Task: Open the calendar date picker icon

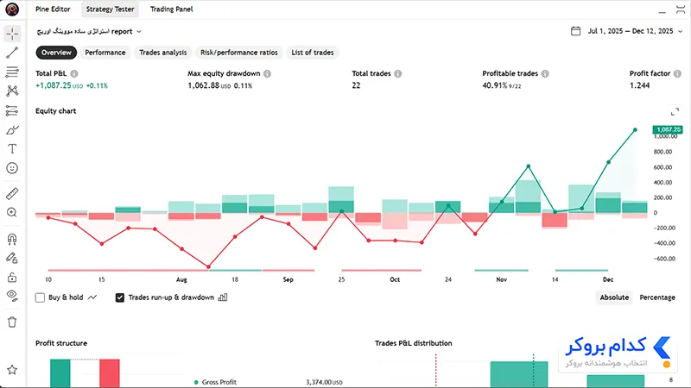Action: pyautogui.click(x=575, y=31)
